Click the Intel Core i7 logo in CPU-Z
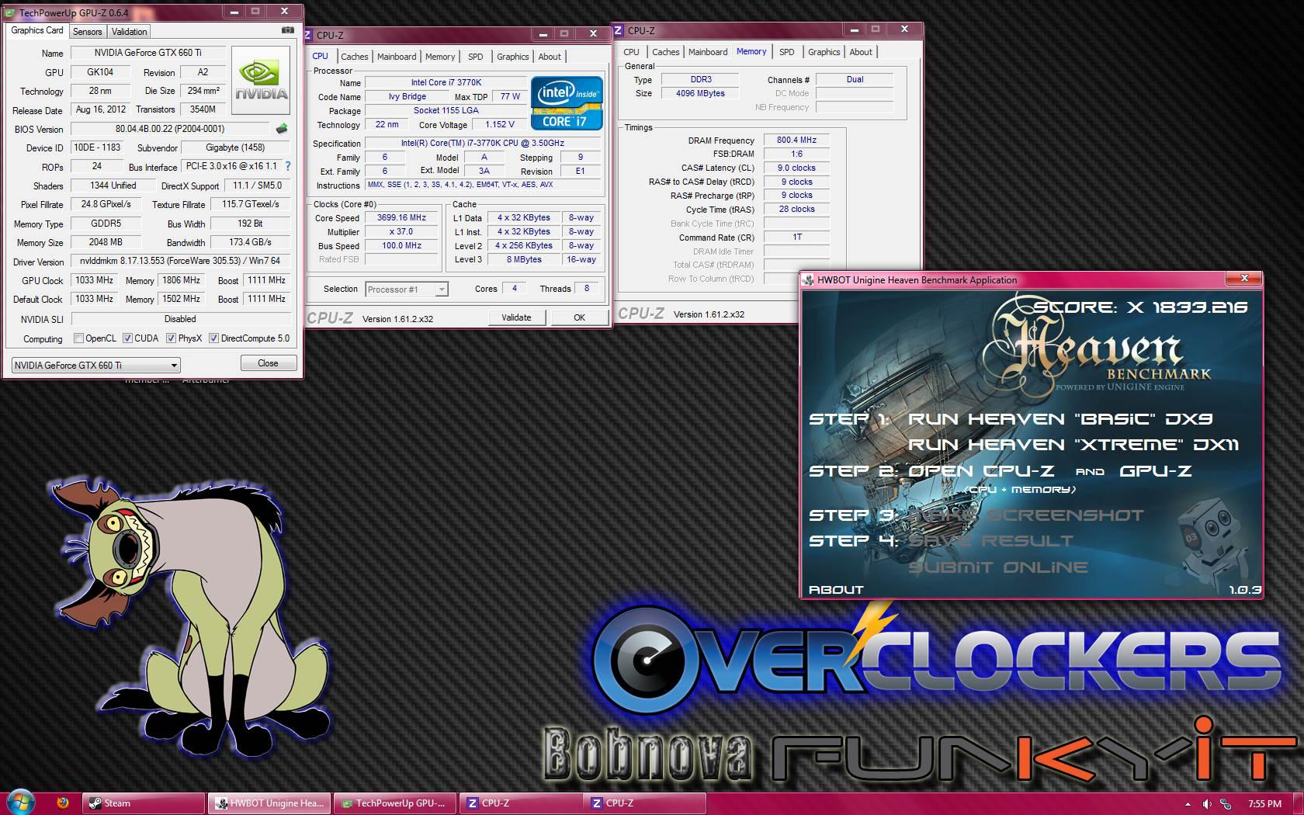 [567, 102]
